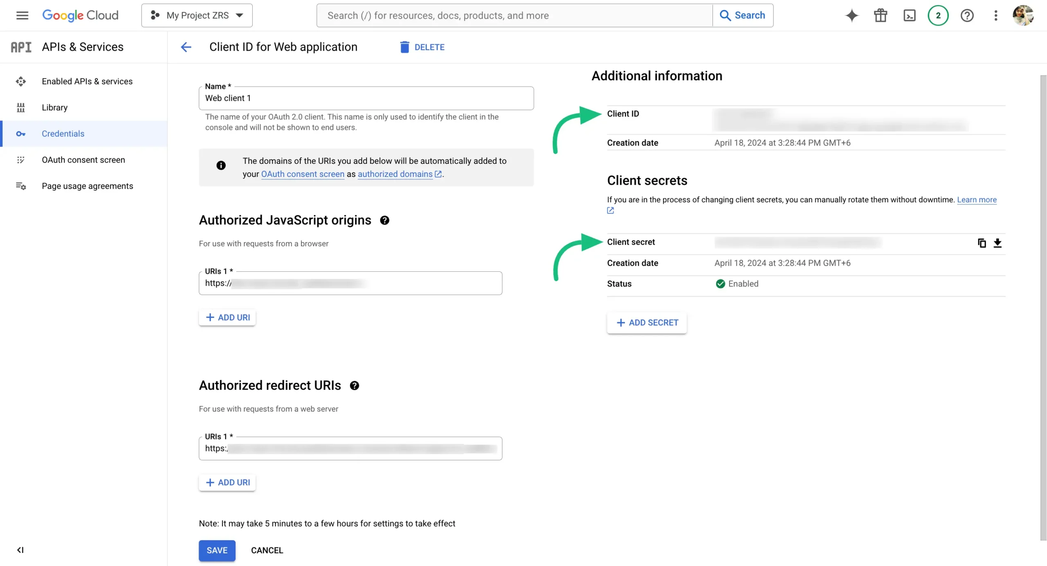Select Library in the sidebar
Screen dimensions: 1047x566
pos(54,107)
